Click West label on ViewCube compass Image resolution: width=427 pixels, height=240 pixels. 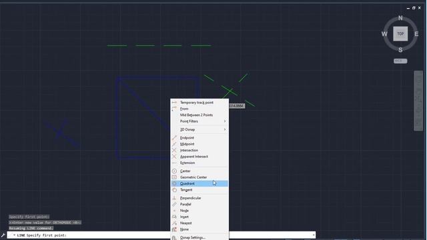click(x=384, y=34)
